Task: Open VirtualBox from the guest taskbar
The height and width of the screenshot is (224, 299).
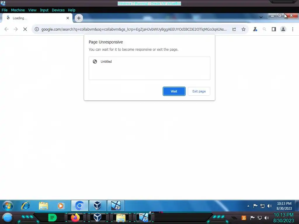Action: (x=98, y=206)
